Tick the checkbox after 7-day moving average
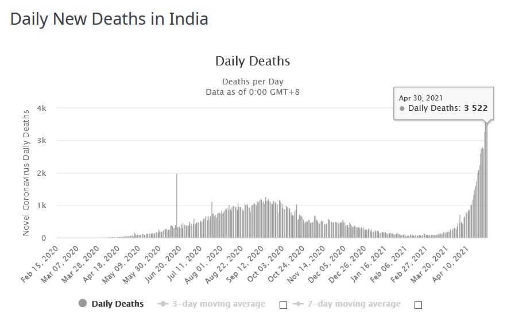The height and width of the screenshot is (321, 511). click(x=418, y=305)
